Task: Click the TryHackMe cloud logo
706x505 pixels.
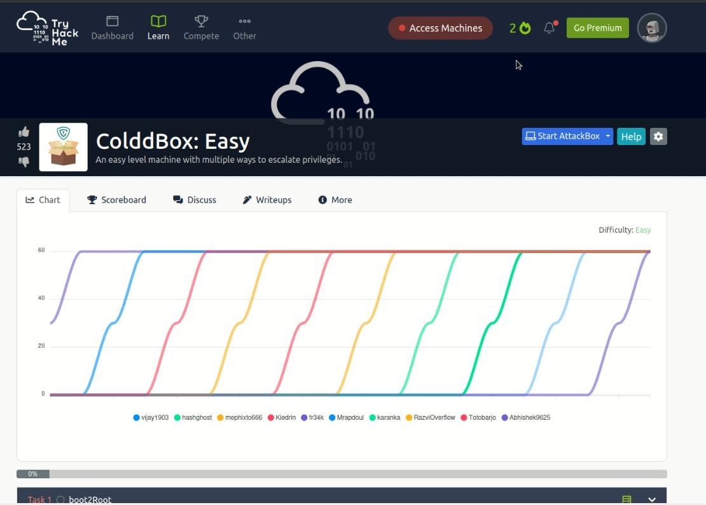Action: (47, 28)
